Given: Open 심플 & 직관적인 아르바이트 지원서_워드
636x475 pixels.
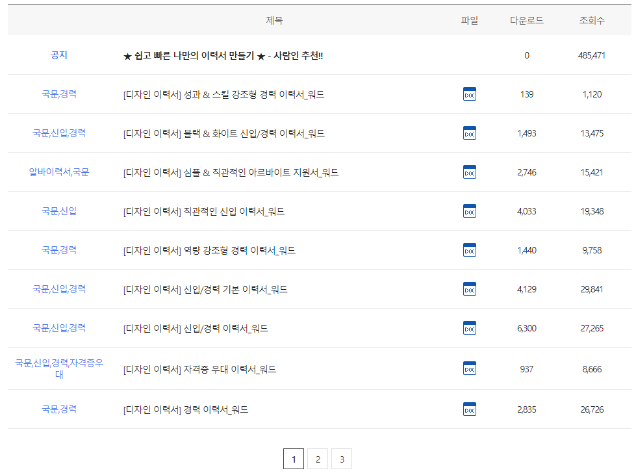Looking at the screenshot, I should pos(231,172).
